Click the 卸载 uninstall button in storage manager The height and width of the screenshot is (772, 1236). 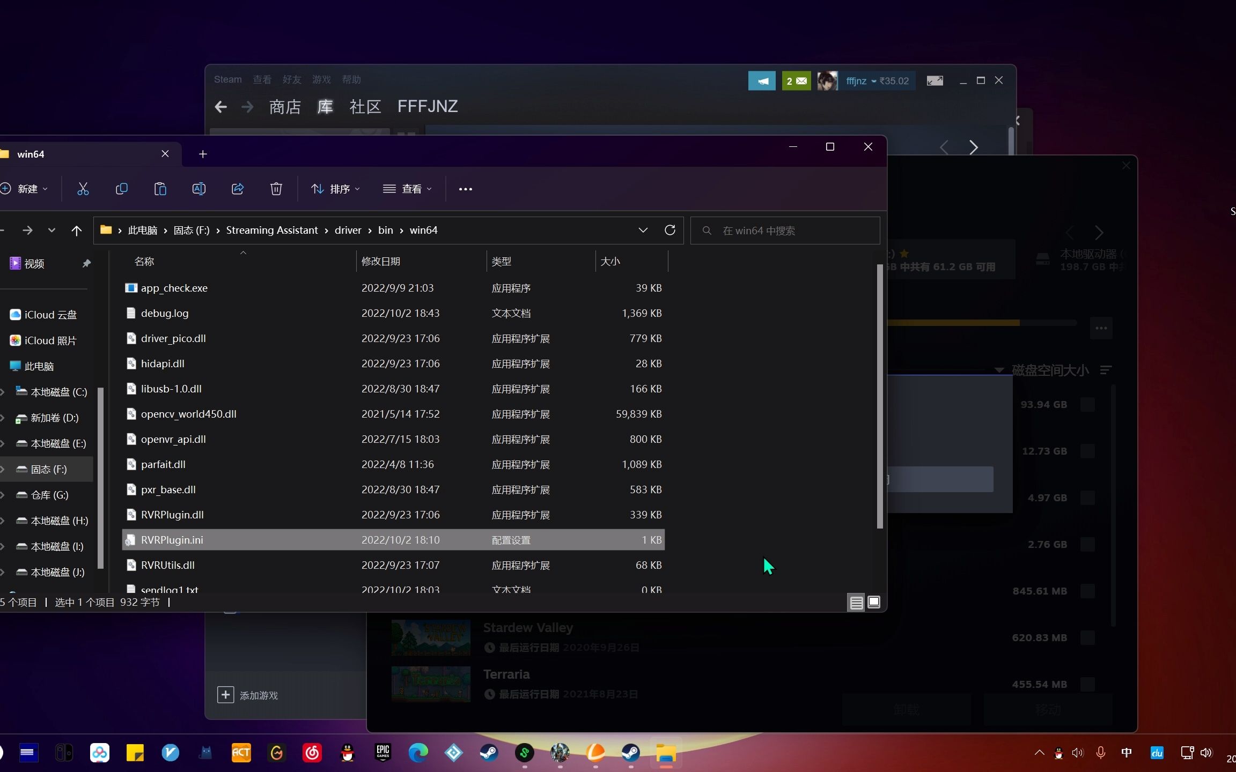point(907,710)
